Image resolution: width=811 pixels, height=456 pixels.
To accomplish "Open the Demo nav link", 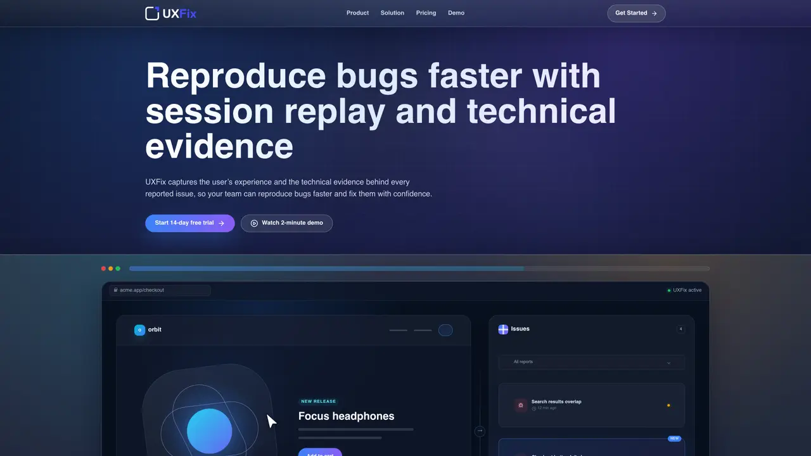I will coord(456,13).
